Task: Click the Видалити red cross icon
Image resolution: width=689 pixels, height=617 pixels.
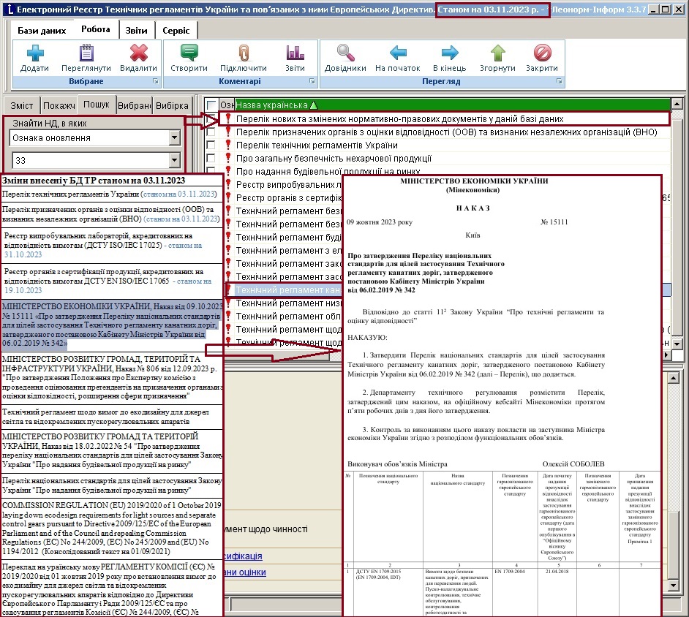Action: pos(138,53)
